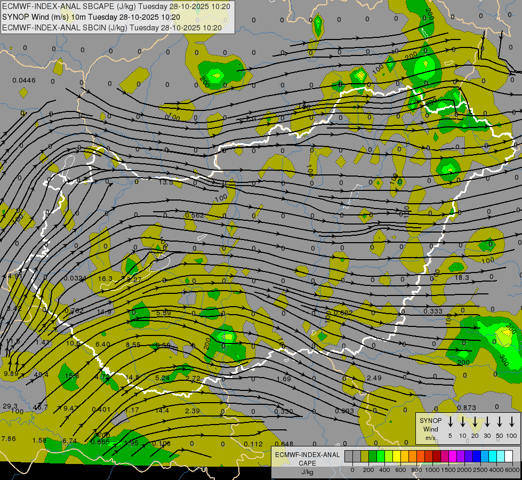Pick the olive CAPE legend swatch
The width and height of the screenshot is (522, 480).
coord(365,457)
